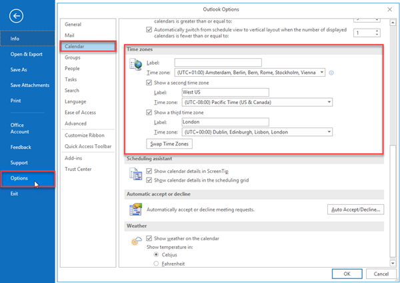Click the weather sun and cloud icon
Image resolution: width=400 pixels, height=283 pixels.
(136, 241)
